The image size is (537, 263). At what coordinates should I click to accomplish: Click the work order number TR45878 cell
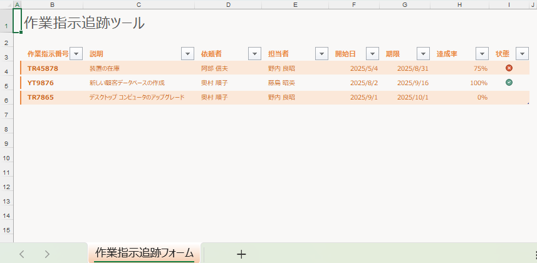43,68
